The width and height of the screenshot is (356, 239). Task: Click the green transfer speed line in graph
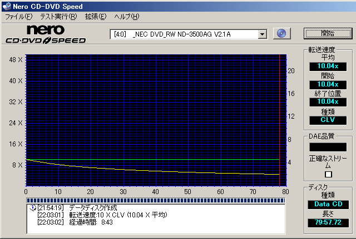[x=152, y=159]
